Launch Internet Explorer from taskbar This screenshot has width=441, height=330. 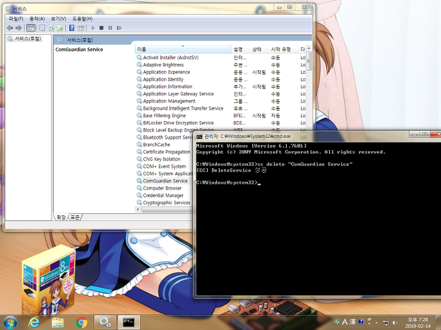(34, 322)
